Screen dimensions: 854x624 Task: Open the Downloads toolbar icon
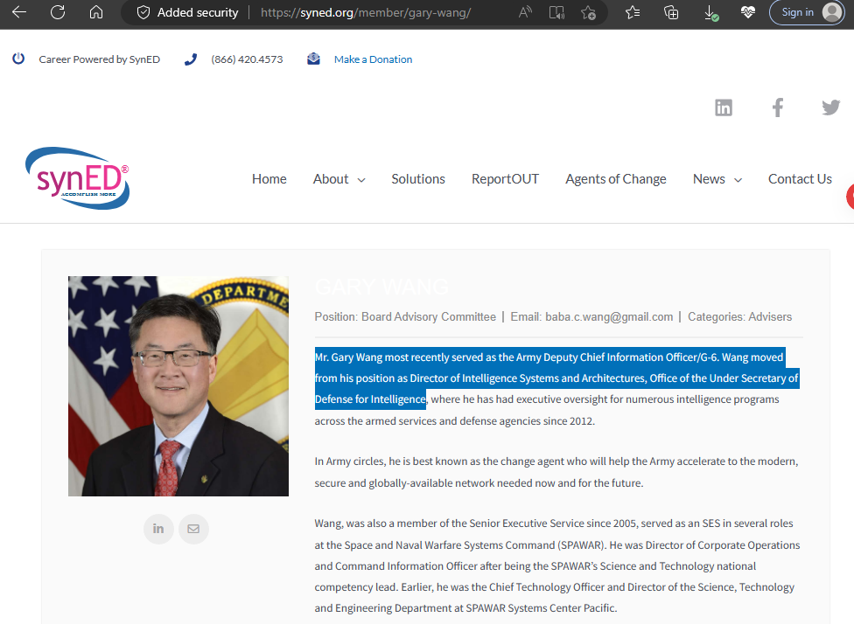pyautogui.click(x=710, y=13)
